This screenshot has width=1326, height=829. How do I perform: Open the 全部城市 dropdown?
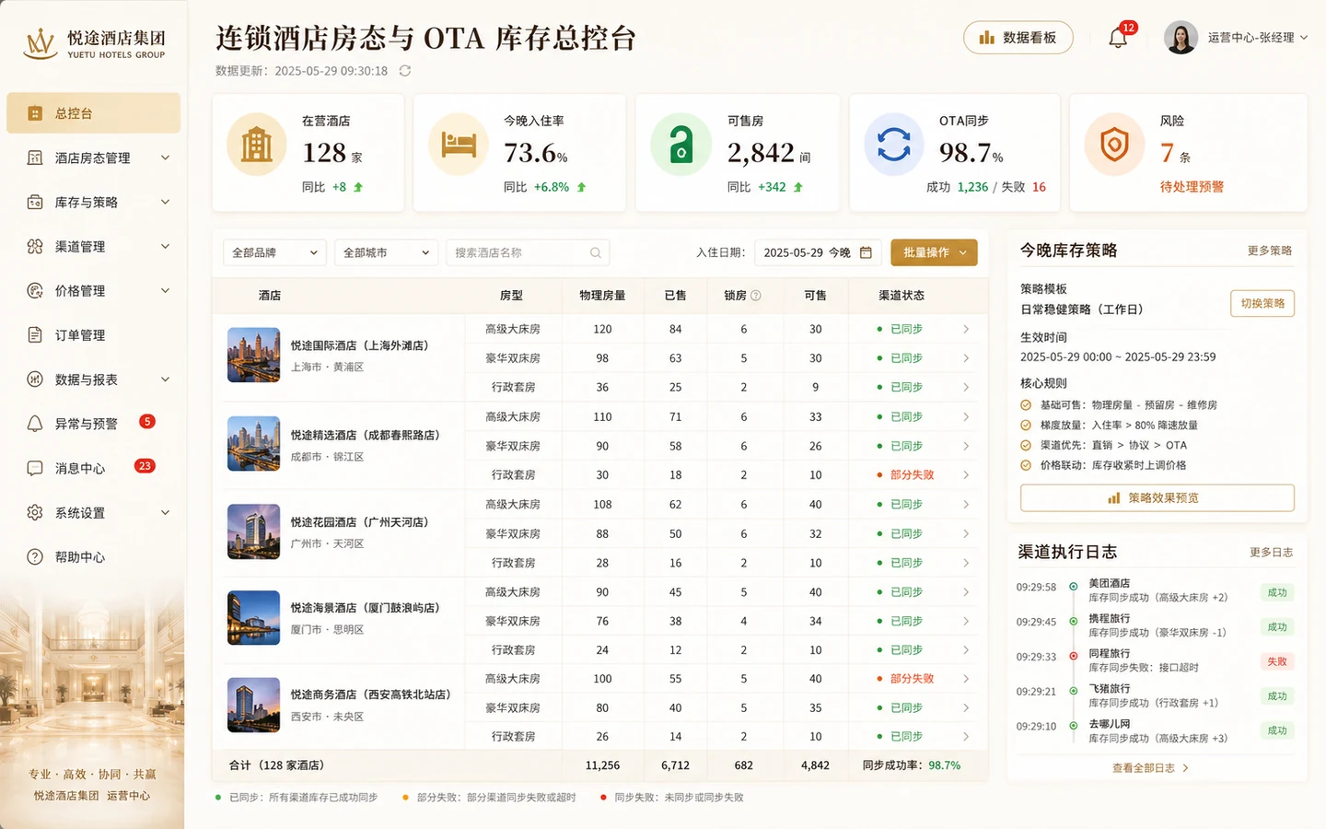[x=386, y=252]
